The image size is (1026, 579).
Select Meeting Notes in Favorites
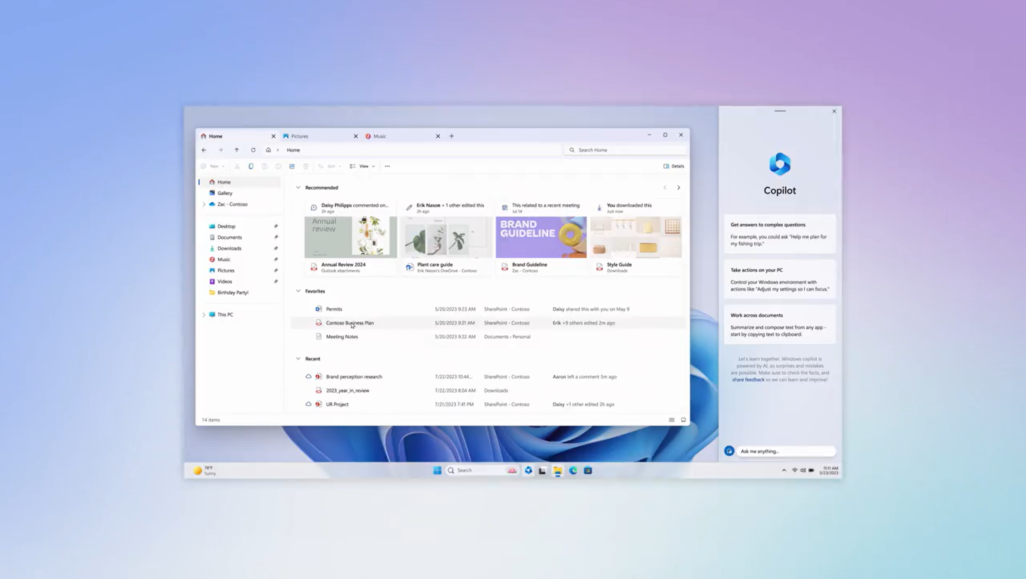click(488, 337)
